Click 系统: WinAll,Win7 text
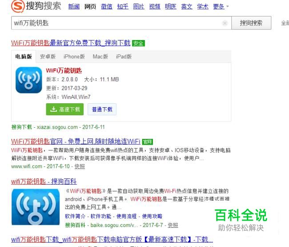289x247 pixels. (68, 97)
